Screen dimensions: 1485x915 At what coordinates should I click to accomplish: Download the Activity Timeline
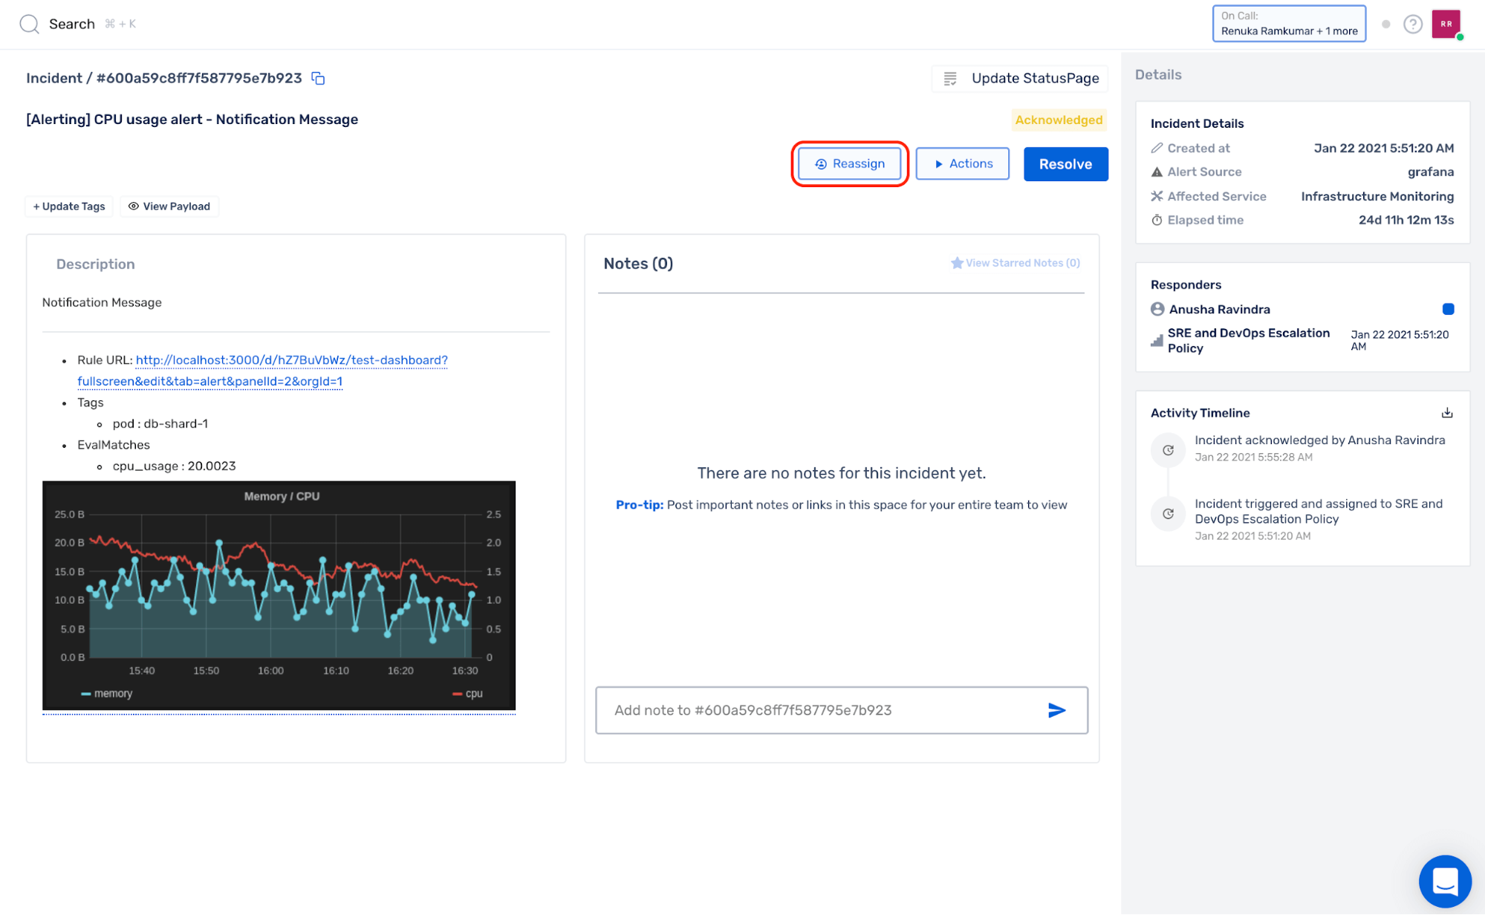click(1446, 413)
